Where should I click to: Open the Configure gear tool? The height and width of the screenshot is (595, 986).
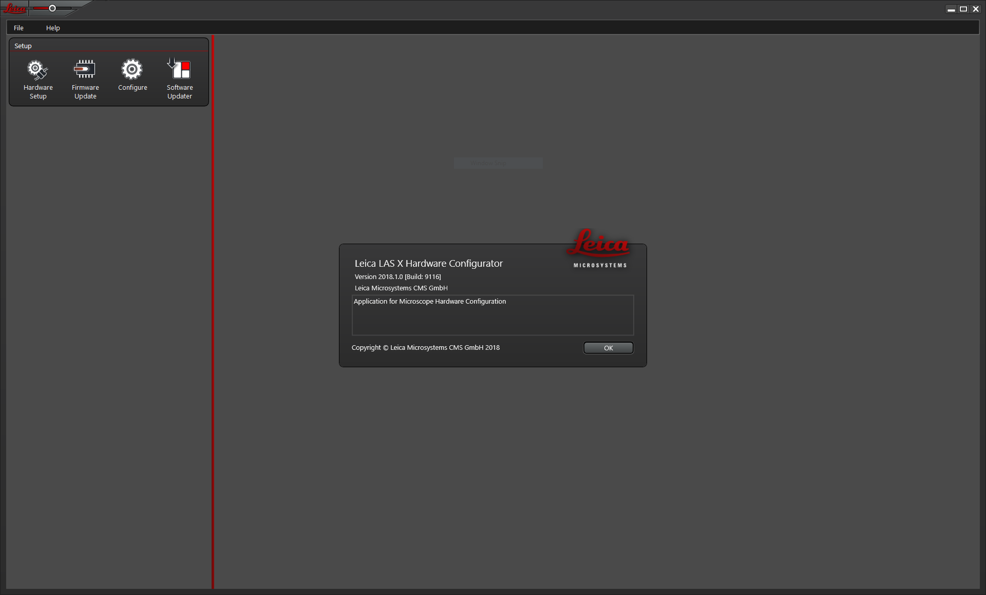click(x=132, y=75)
